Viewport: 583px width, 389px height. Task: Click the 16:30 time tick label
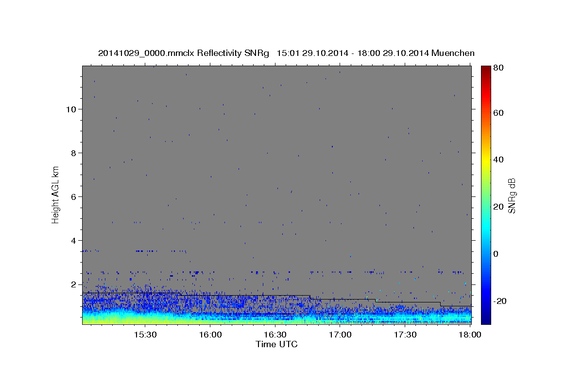point(275,335)
